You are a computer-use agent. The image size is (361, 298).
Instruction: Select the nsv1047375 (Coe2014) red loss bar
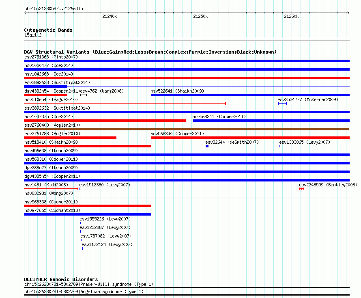(x=105, y=121)
